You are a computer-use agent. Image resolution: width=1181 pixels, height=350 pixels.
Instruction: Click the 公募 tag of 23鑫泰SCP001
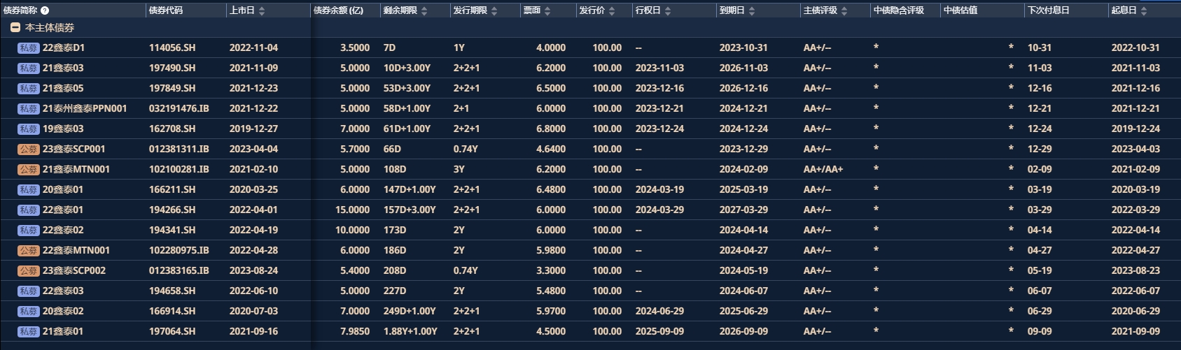29,149
